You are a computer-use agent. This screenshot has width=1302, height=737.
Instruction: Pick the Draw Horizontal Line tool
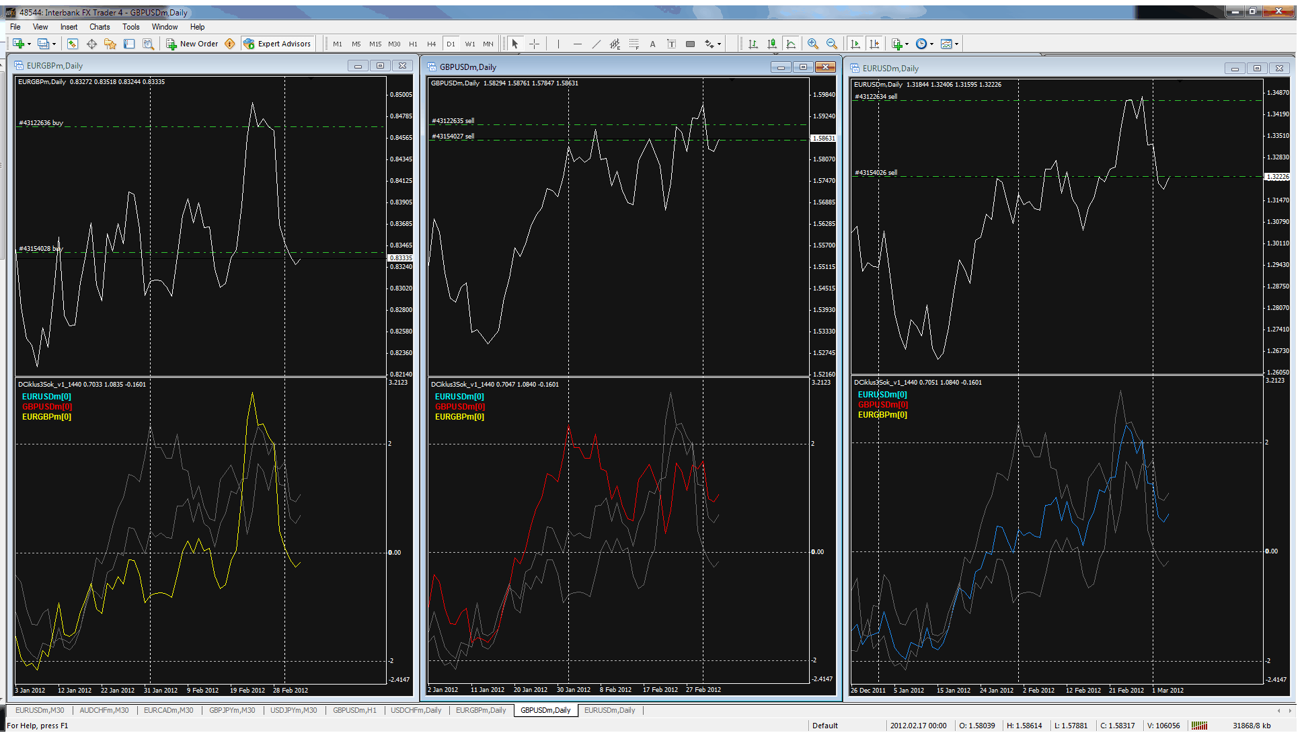click(x=577, y=44)
